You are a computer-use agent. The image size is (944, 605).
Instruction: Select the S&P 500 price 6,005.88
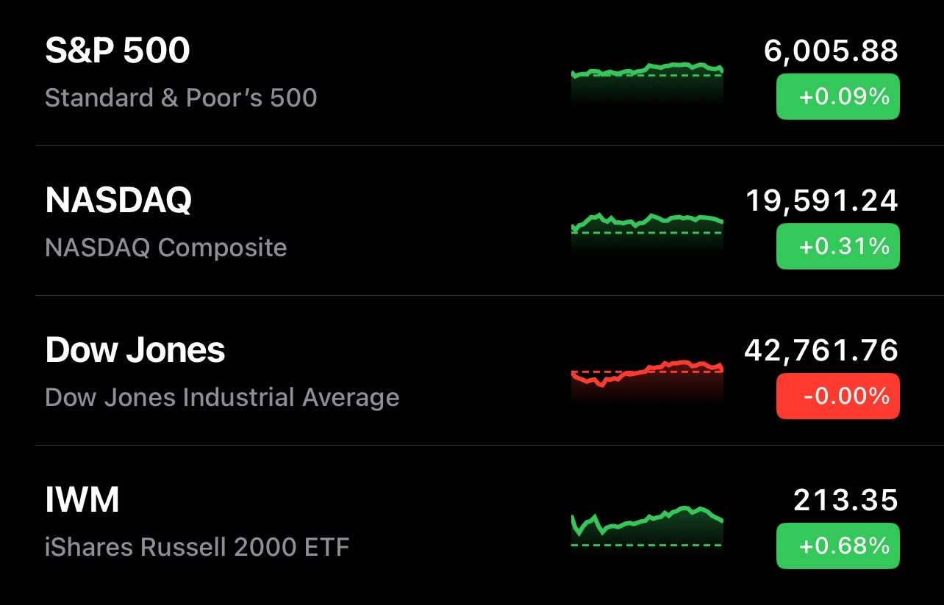pyautogui.click(x=831, y=51)
